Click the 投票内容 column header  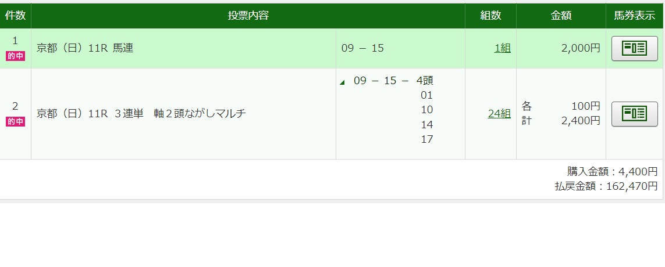click(x=248, y=16)
